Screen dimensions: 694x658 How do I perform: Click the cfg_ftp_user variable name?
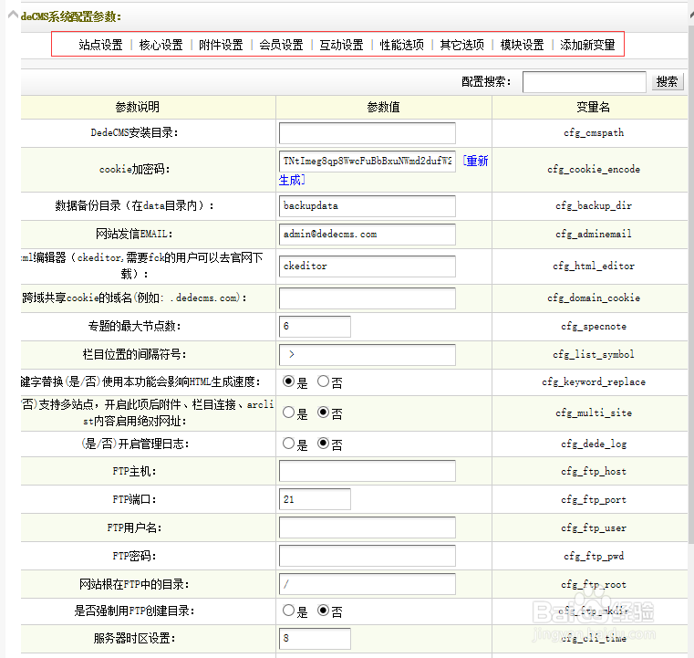click(594, 527)
